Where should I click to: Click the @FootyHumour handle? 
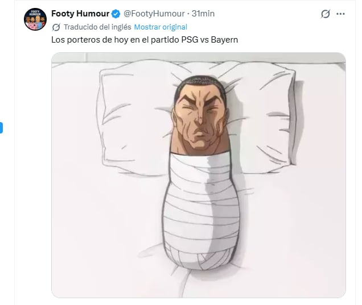[154, 13]
